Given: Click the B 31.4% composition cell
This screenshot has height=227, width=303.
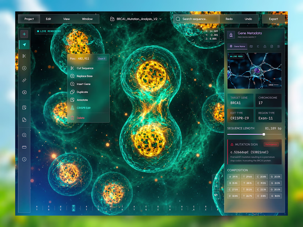Looking at the screenshot, I should (x=233, y=183).
